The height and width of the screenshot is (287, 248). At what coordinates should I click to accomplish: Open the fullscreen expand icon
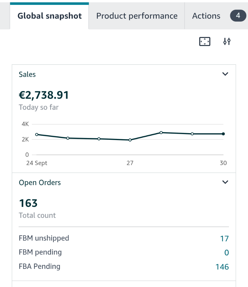tap(204, 42)
